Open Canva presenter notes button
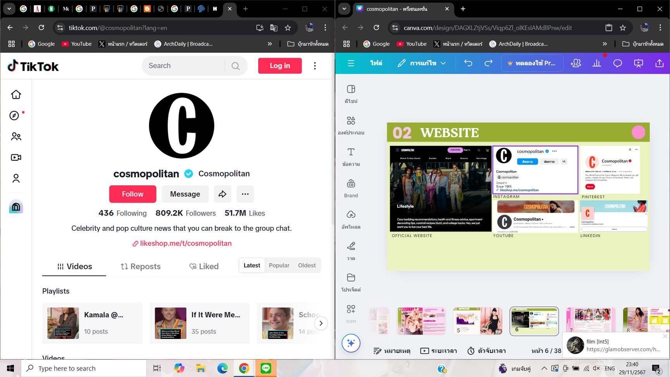Viewport: 670px width, 377px height. [392, 351]
